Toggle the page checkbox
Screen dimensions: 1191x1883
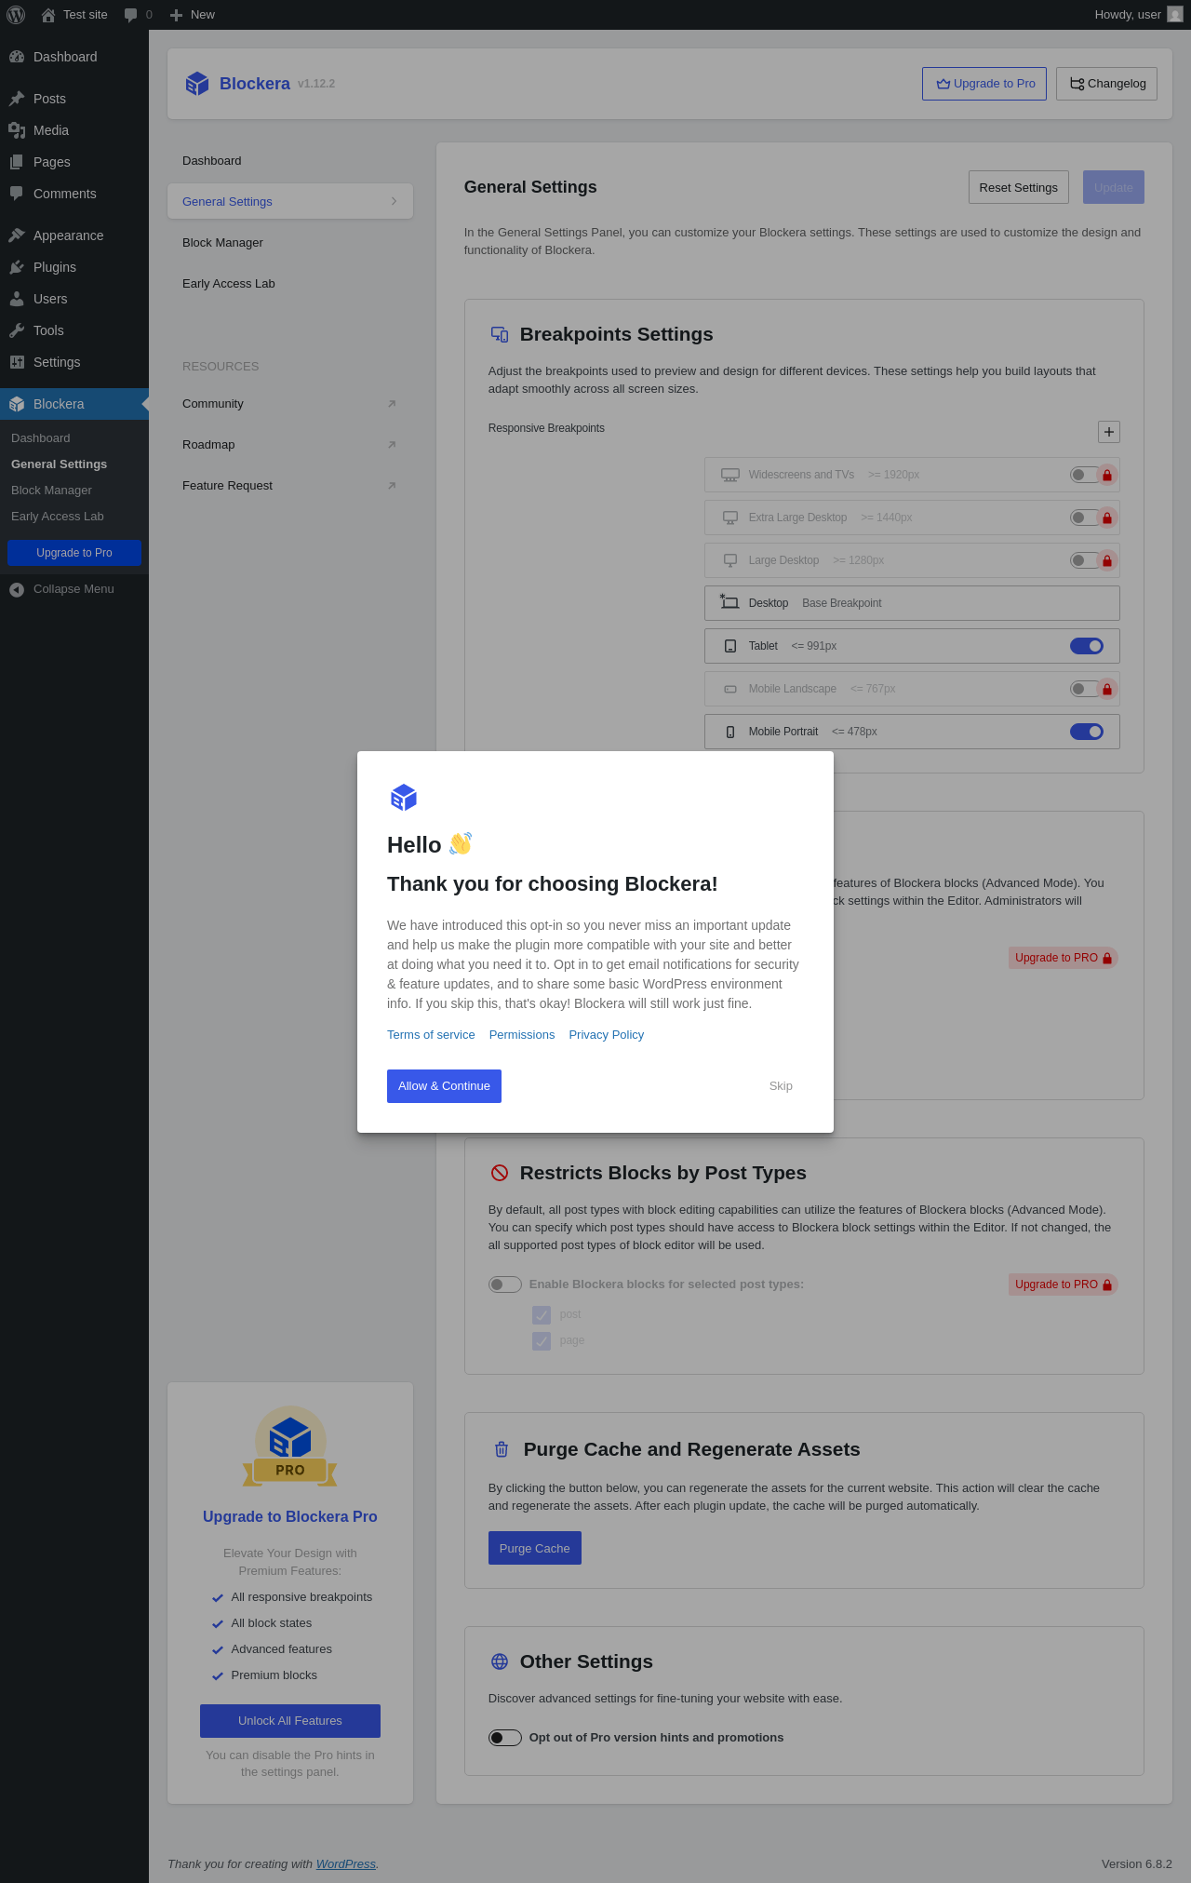pos(542,1341)
